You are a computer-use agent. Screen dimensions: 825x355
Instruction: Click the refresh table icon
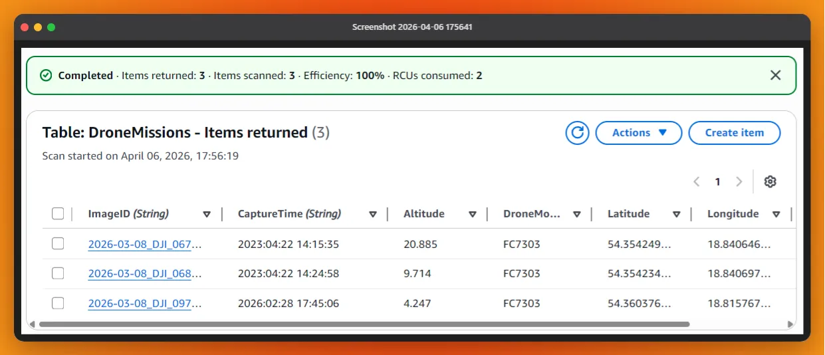pyautogui.click(x=577, y=133)
